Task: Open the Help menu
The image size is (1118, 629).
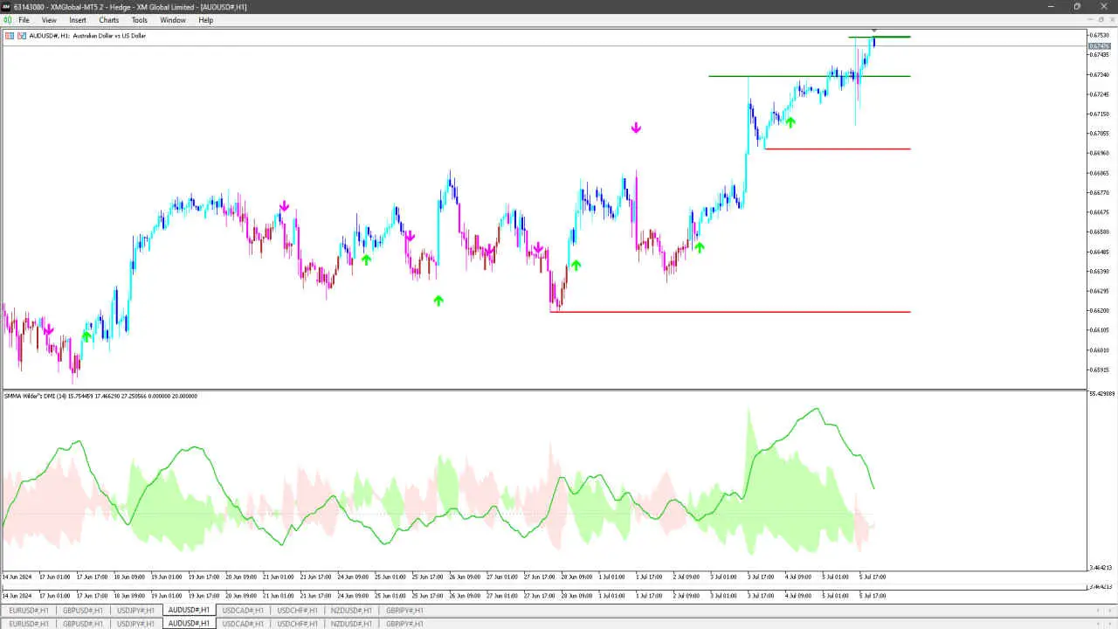Action: tap(205, 20)
